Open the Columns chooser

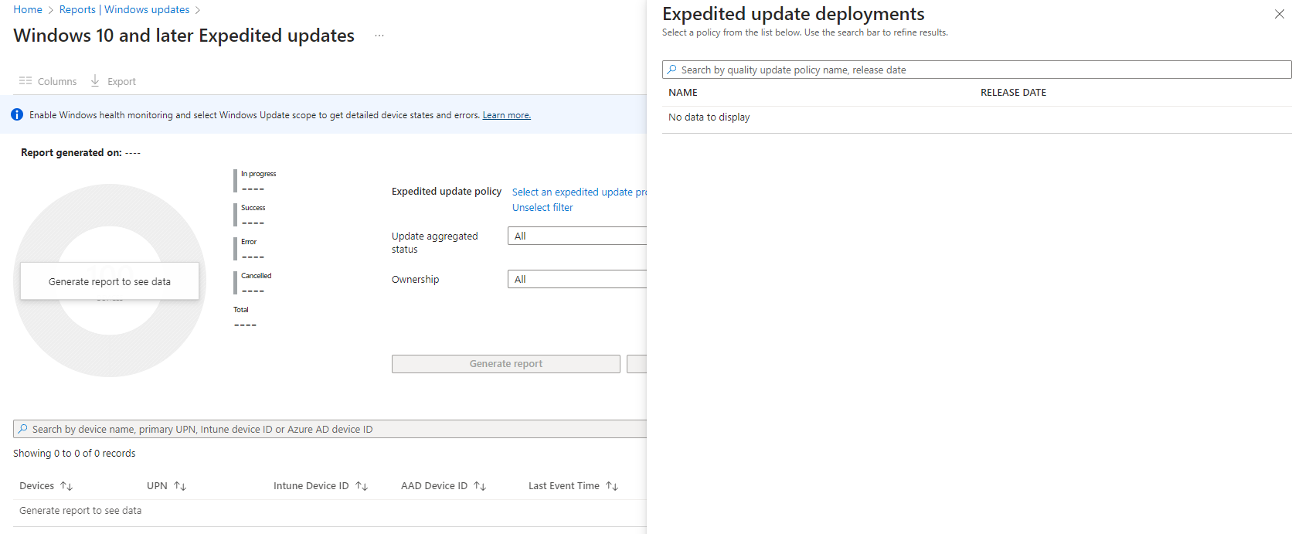click(48, 81)
